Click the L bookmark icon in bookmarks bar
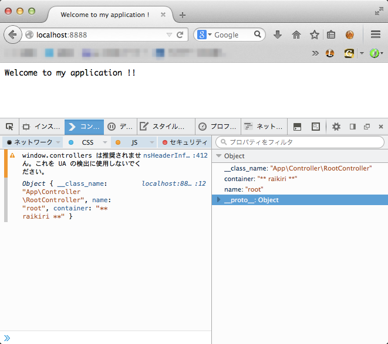Image resolution: width=388 pixels, height=344 pixels. click(x=330, y=53)
